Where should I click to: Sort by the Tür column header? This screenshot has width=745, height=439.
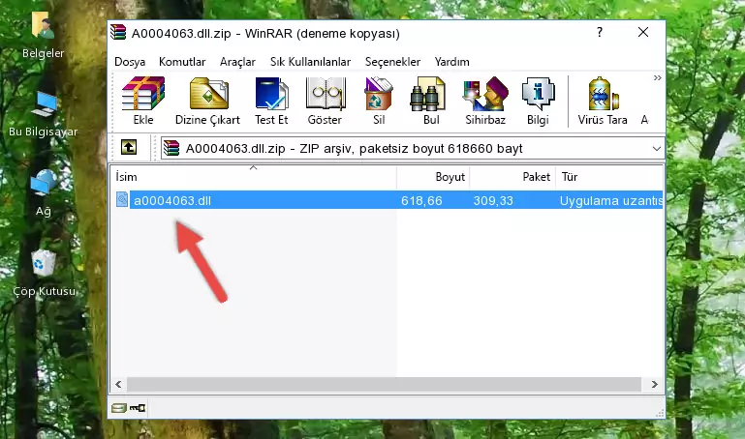coord(609,177)
